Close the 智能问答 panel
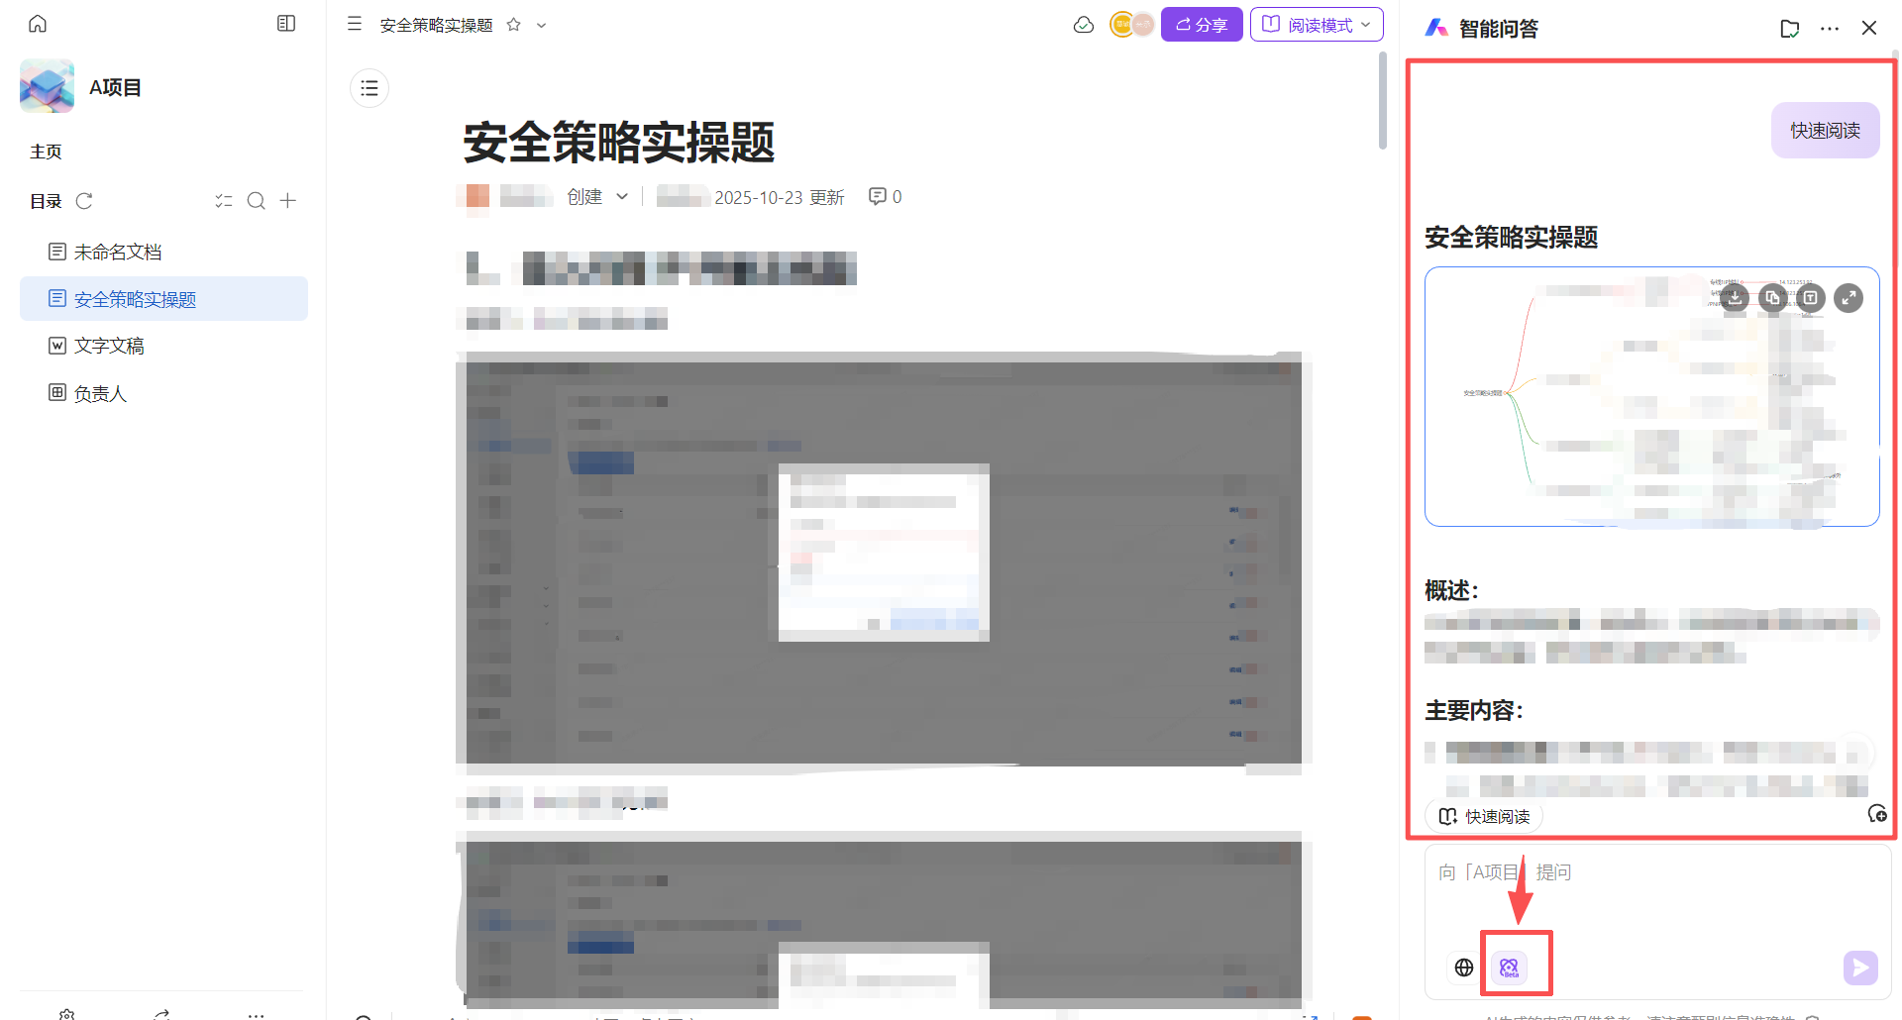 coord(1869,28)
